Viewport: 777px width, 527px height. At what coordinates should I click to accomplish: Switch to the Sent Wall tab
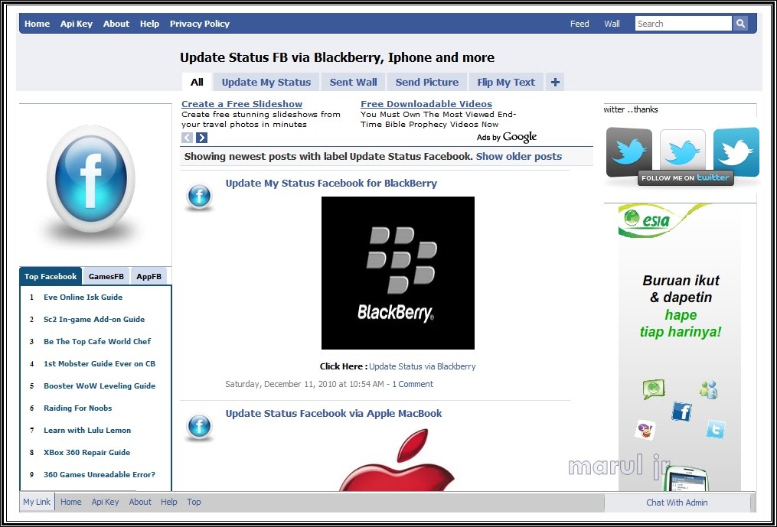click(x=354, y=82)
